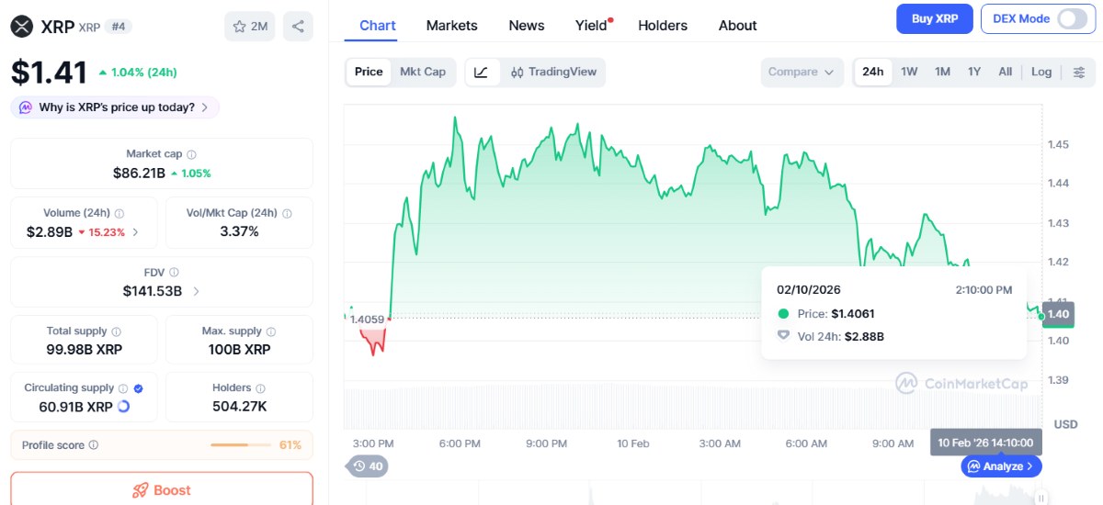
Task: Click the #4 rank badge
Action: [x=118, y=27]
